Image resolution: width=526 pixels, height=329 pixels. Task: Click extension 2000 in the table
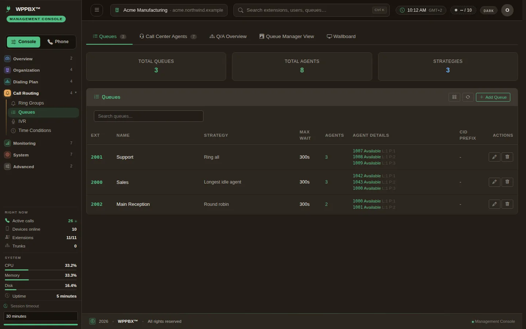pyautogui.click(x=97, y=182)
